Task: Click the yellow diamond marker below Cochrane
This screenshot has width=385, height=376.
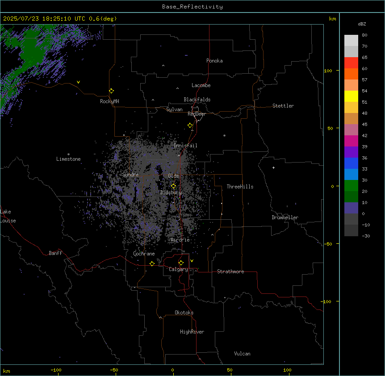Action: pyautogui.click(x=152, y=263)
